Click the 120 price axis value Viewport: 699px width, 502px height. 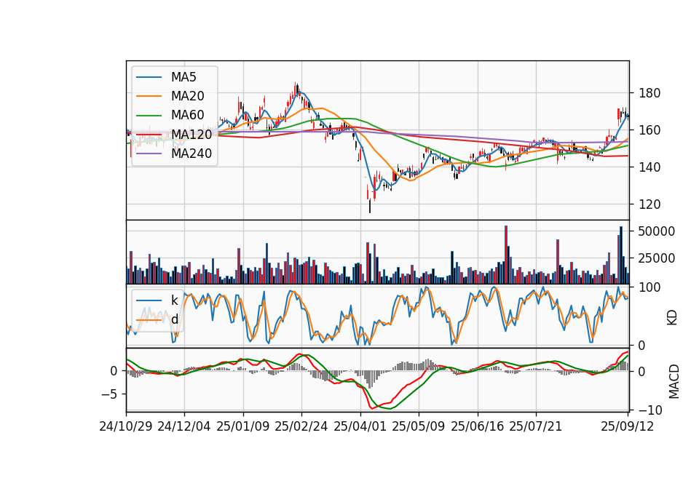point(649,204)
